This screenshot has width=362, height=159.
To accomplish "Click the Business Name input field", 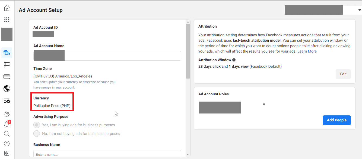I will (107, 154).
